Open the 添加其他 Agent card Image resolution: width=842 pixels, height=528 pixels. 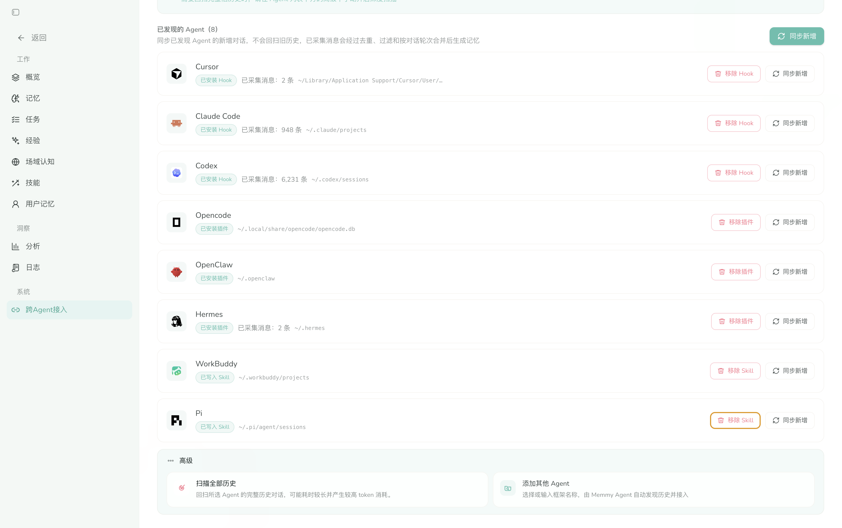[x=653, y=489]
